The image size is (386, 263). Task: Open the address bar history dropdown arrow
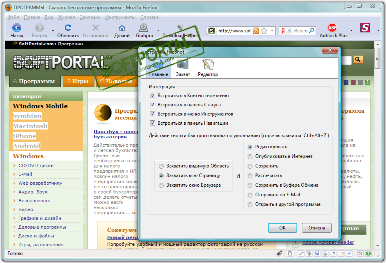tap(272, 31)
